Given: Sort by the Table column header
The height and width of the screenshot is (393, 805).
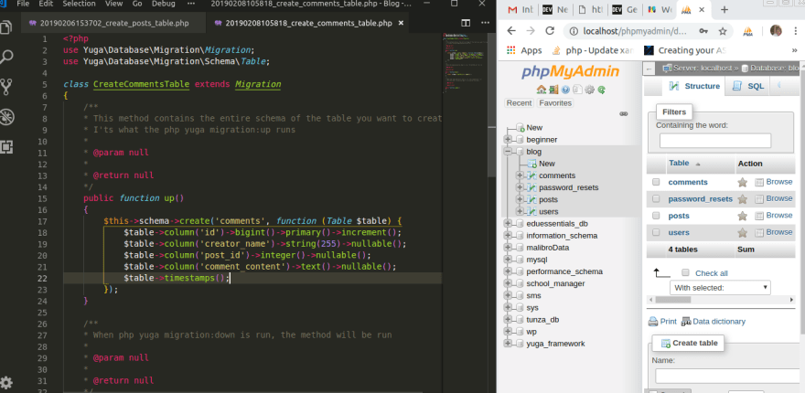Looking at the screenshot, I should [x=678, y=163].
